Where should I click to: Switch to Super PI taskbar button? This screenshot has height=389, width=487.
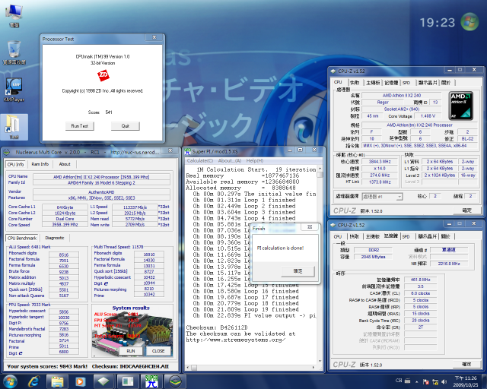point(151,379)
